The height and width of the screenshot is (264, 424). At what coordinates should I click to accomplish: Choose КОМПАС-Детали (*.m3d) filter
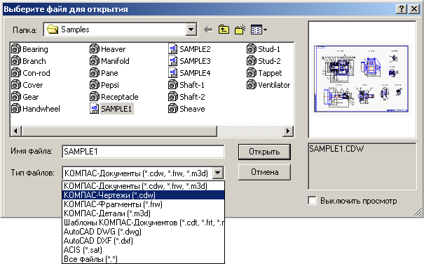pos(143,213)
